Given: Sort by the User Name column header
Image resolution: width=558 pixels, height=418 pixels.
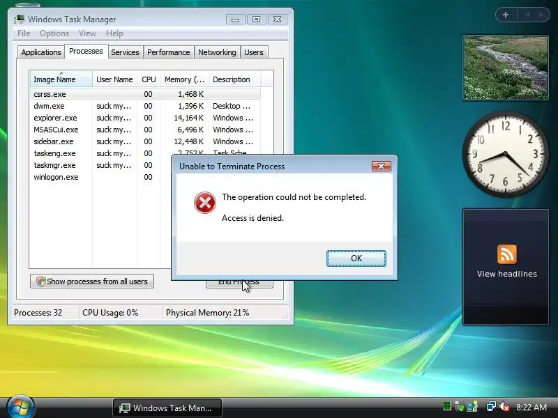Looking at the screenshot, I should [114, 79].
